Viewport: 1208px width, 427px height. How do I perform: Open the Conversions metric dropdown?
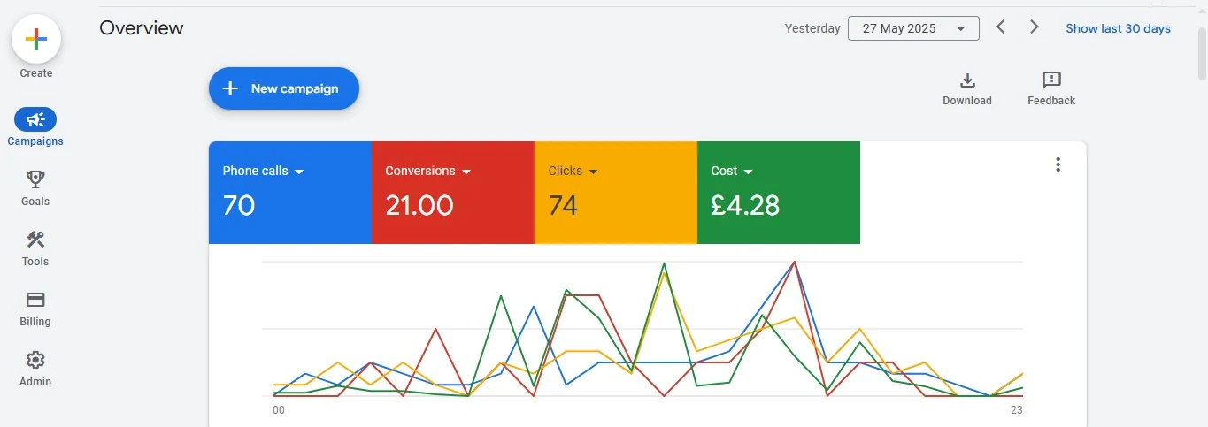pyautogui.click(x=427, y=171)
